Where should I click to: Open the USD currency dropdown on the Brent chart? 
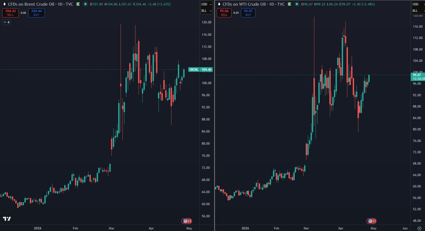(x=206, y=4)
